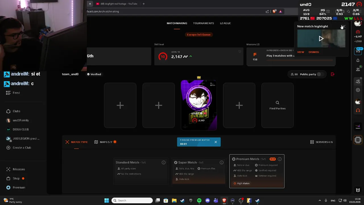Image resolution: width=364 pixels, height=205 pixels.
Task: Open Spotify from taskbar
Action: (199, 200)
